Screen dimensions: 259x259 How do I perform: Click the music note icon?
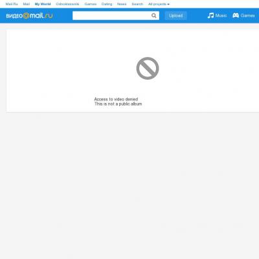point(210,16)
